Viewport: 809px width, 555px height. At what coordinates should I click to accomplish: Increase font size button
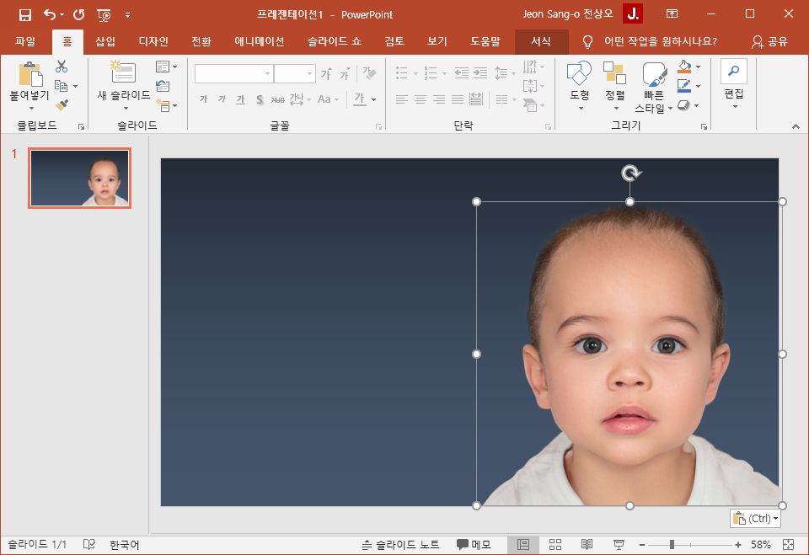(x=326, y=74)
